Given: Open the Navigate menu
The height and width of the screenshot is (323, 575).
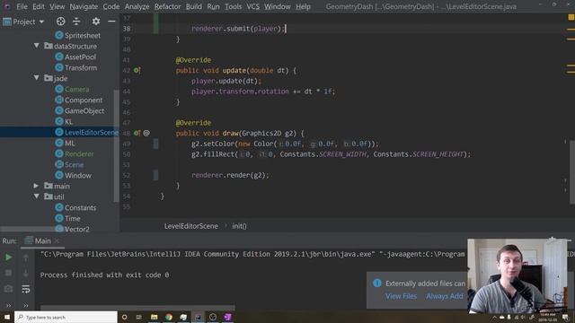Looking at the screenshot, I should [x=84, y=6].
